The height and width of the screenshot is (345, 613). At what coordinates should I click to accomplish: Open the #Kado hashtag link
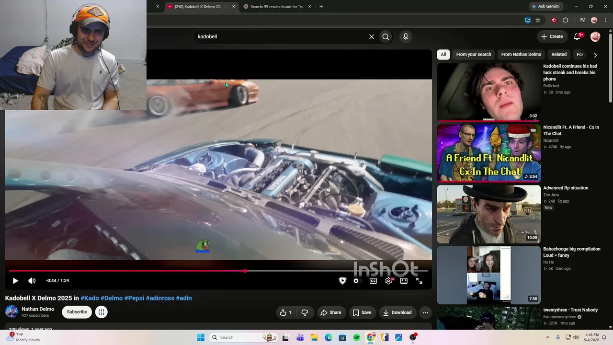click(90, 298)
